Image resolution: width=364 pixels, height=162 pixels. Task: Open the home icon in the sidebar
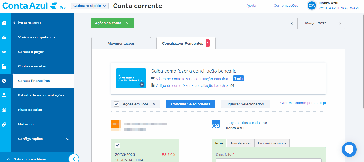(4, 23)
